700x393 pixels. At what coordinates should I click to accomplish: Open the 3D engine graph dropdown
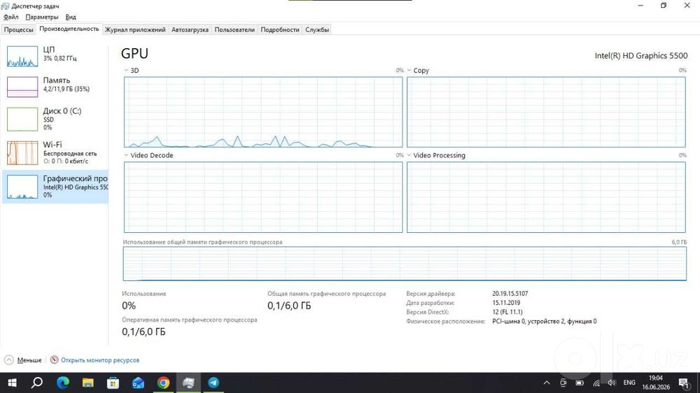coord(126,71)
